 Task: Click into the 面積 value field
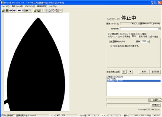144,41
